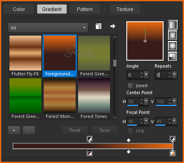Click the top right transparency stop marker
Viewport: 184px width, 163px height.
click(x=173, y=139)
